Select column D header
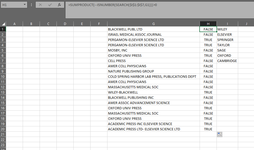254x150 pixels. click(65, 24)
